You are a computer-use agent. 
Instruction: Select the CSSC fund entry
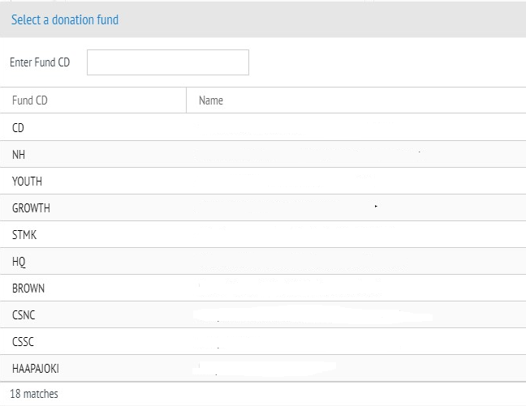click(263, 342)
